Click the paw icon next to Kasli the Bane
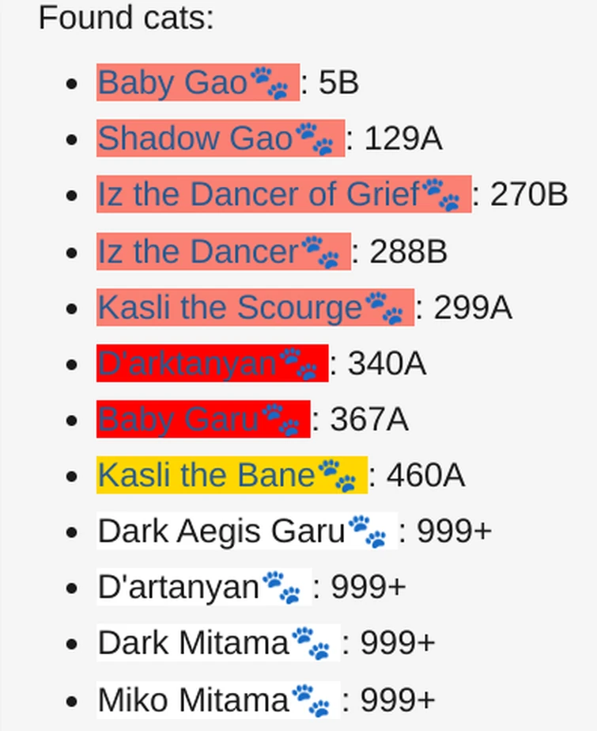This screenshot has height=731, width=597. 337,477
